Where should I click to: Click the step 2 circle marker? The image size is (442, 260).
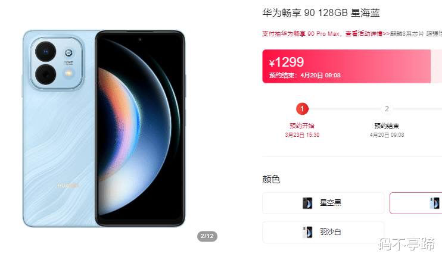pyautogui.click(x=387, y=109)
